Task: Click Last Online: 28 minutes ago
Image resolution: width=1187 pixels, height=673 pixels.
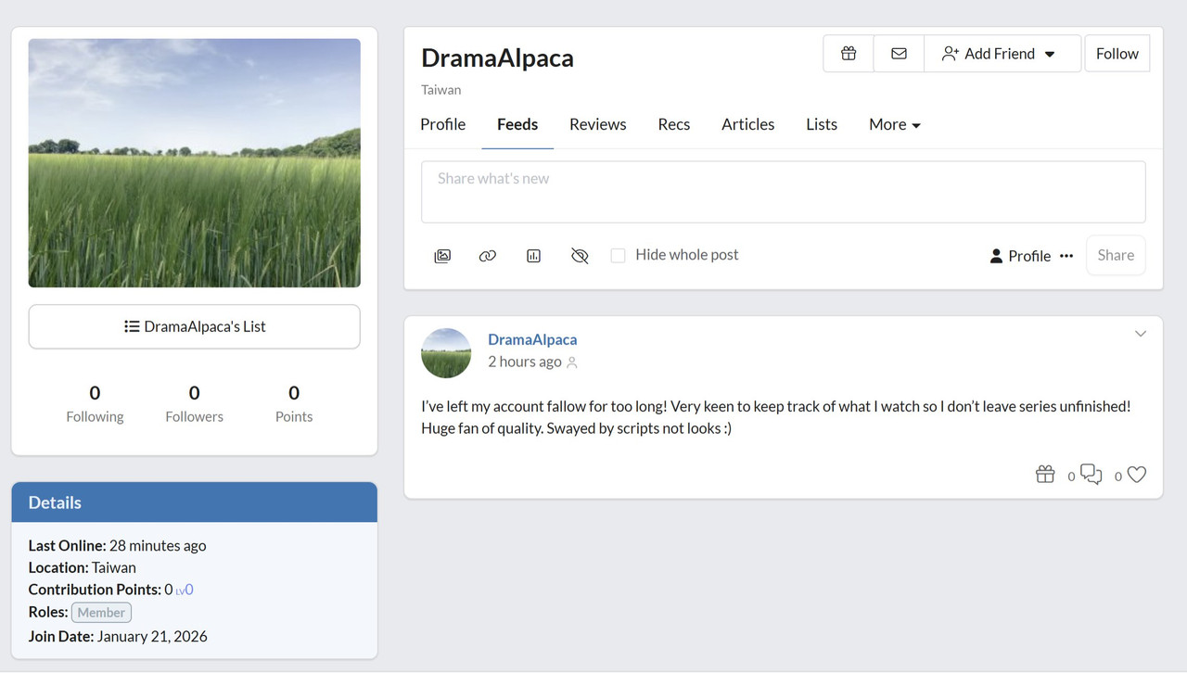Action: tap(118, 545)
